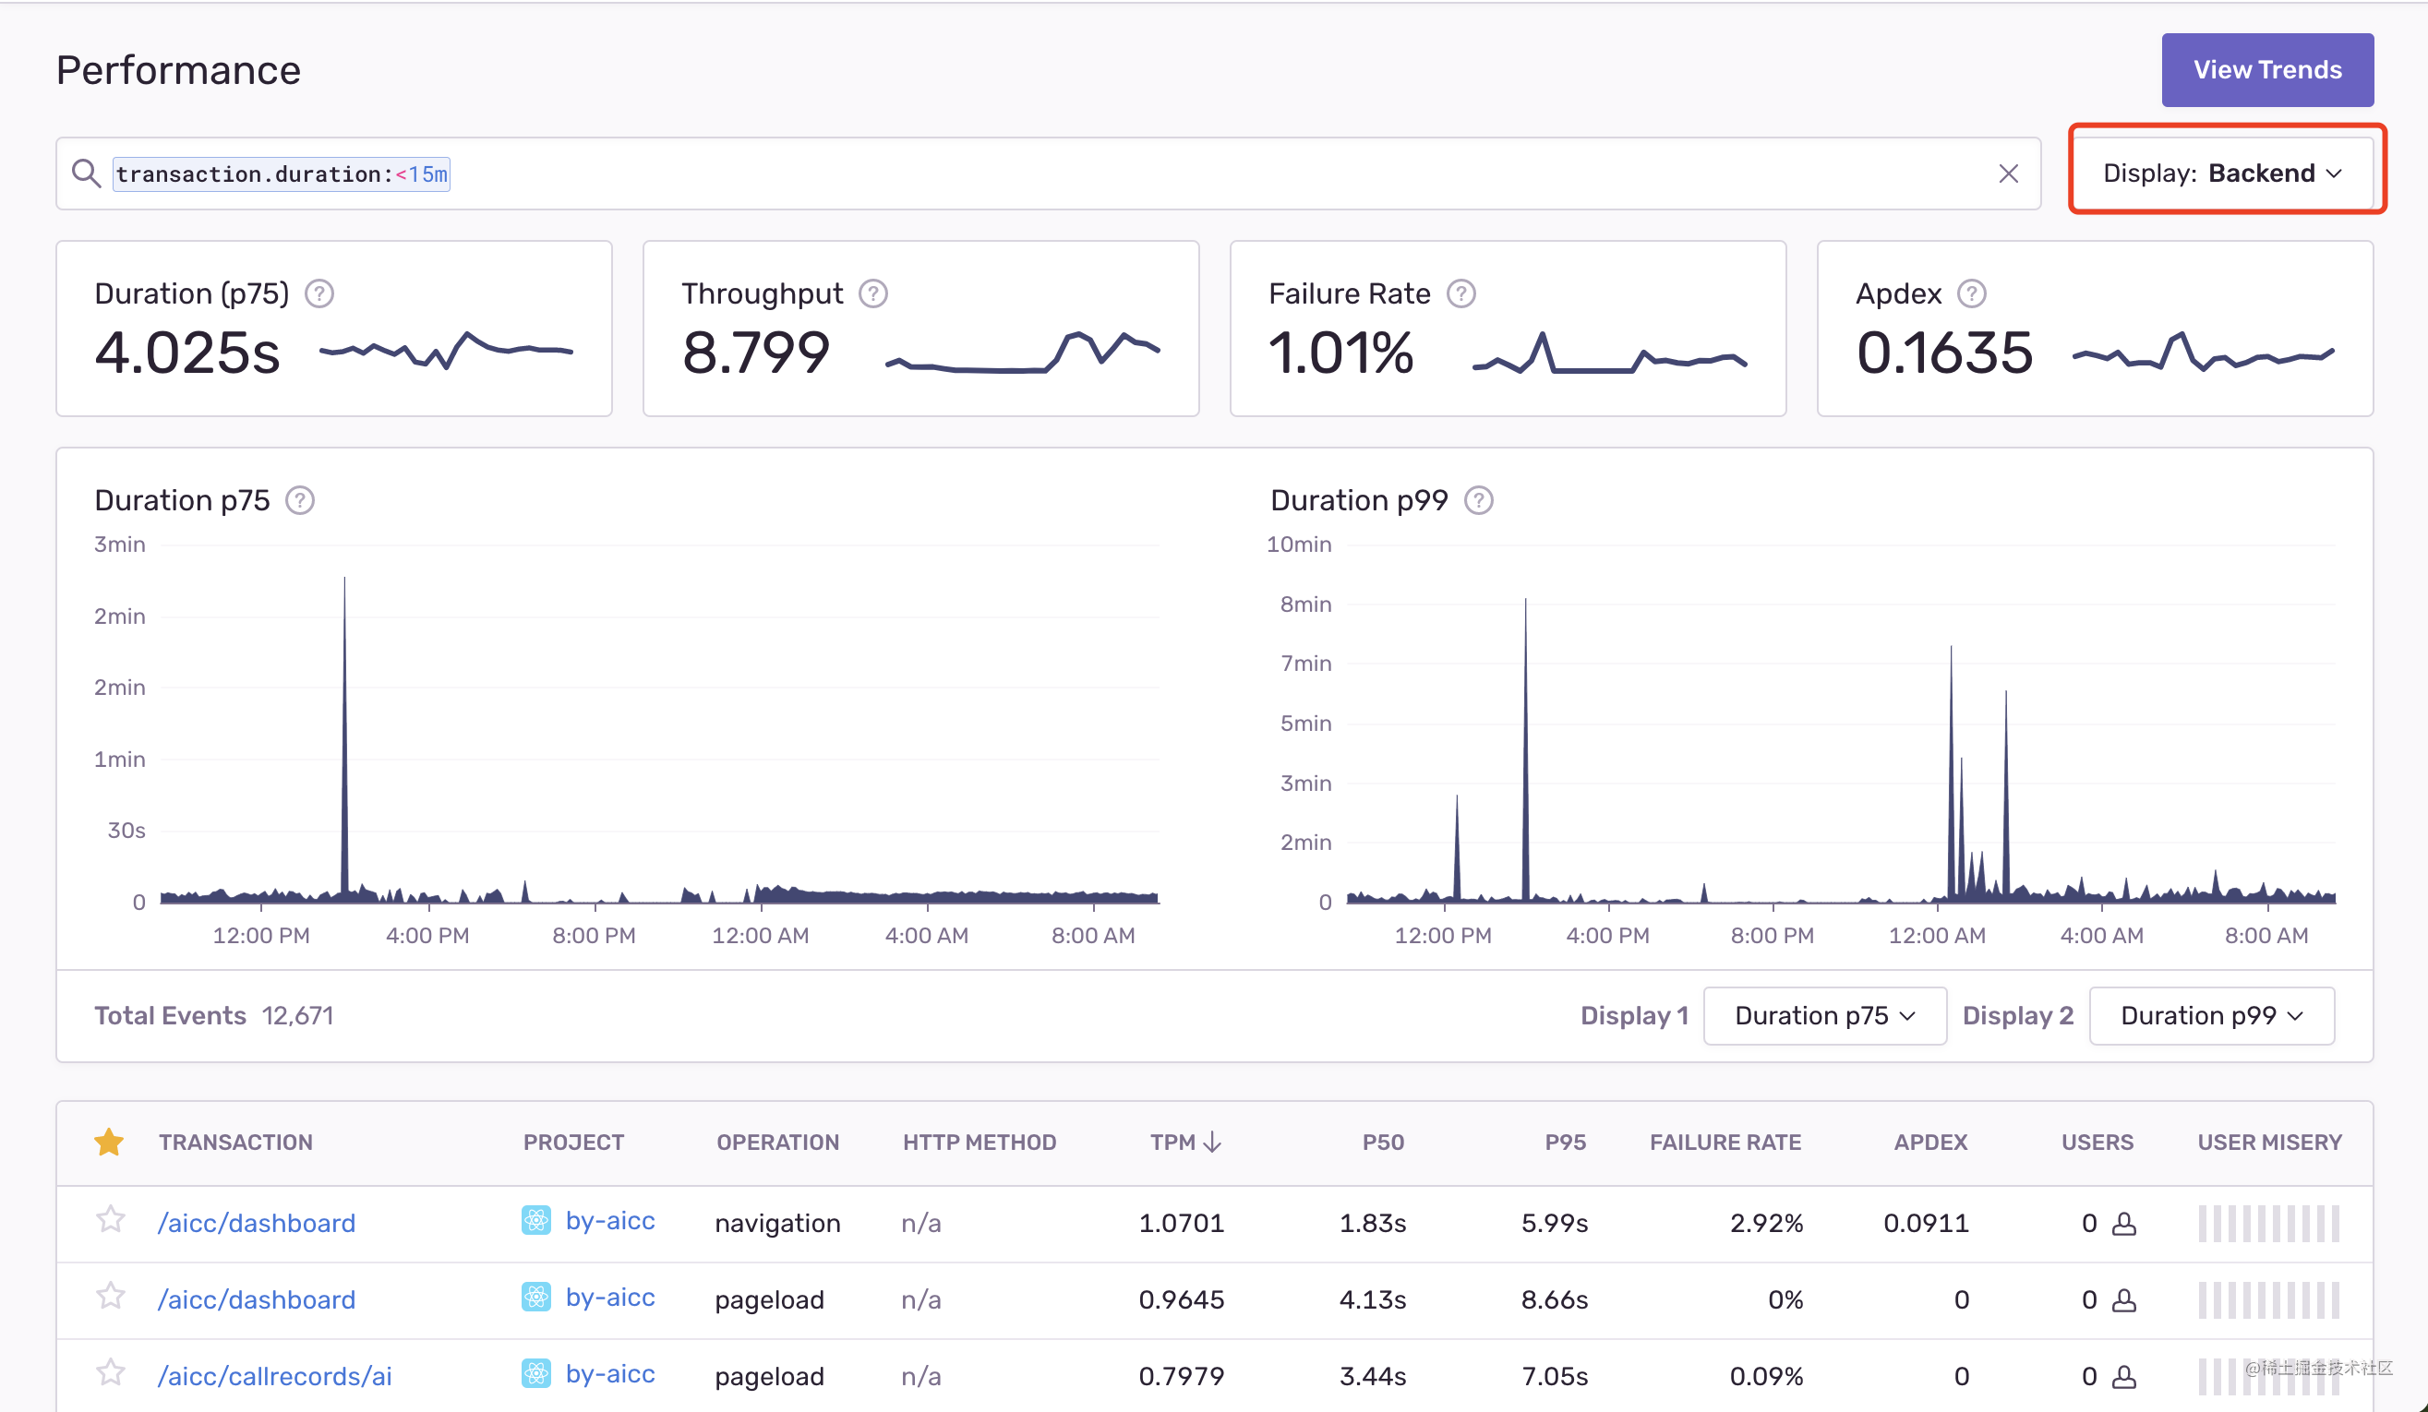Open help tooltip for Apdex card
Image resolution: width=2428 pixels, height=1412 pixels.
1971,293
